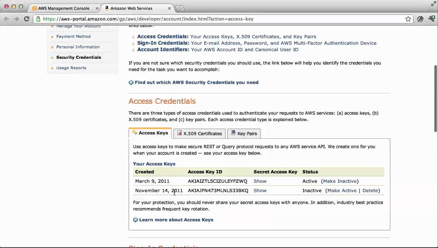The width and height of the screenshot is (438, 248).
Task: Click Make Active for the November 14 key
Action: pos(342,190)
